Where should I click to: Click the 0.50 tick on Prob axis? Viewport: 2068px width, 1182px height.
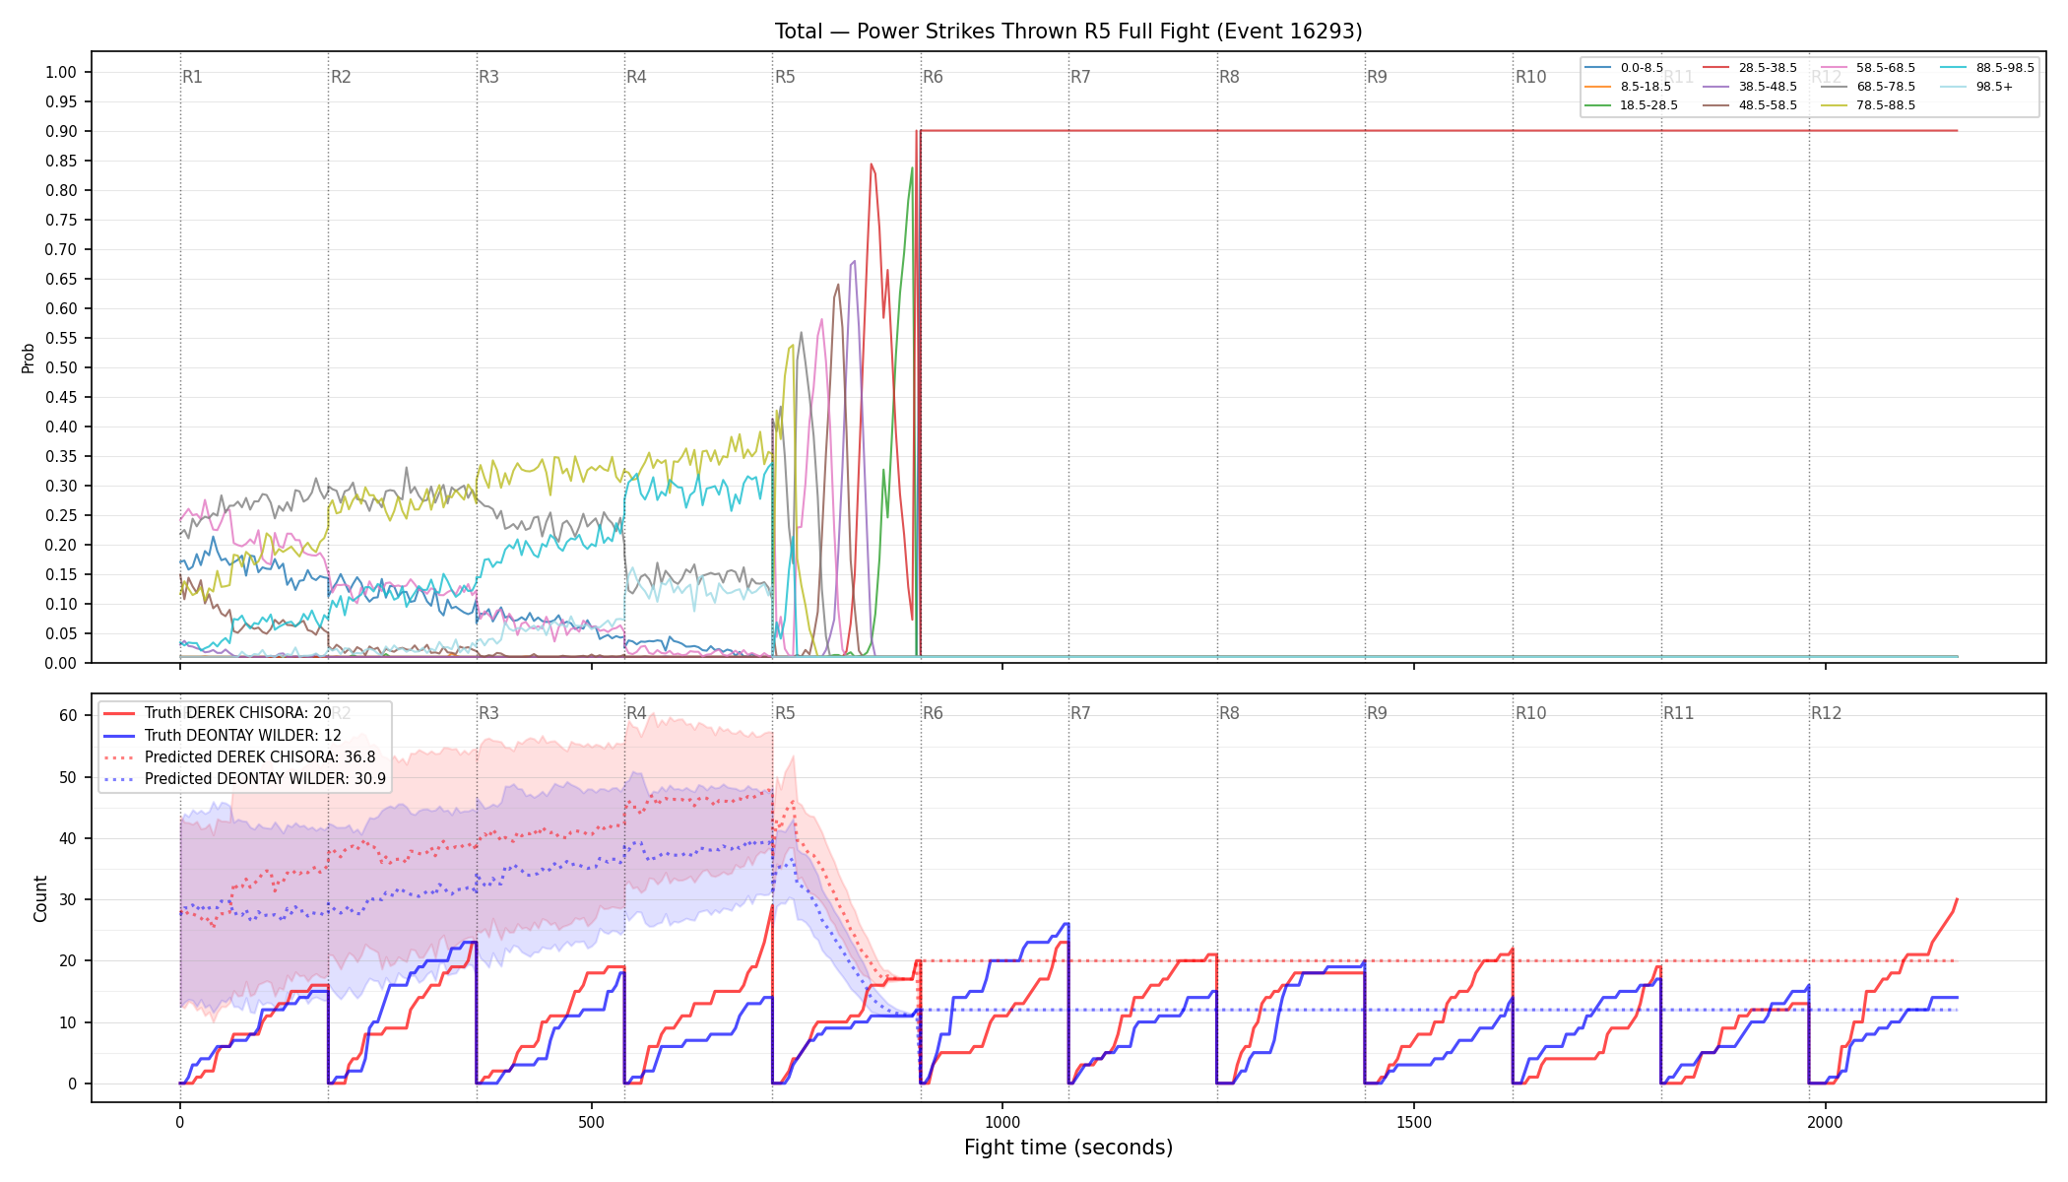[61, 367]
